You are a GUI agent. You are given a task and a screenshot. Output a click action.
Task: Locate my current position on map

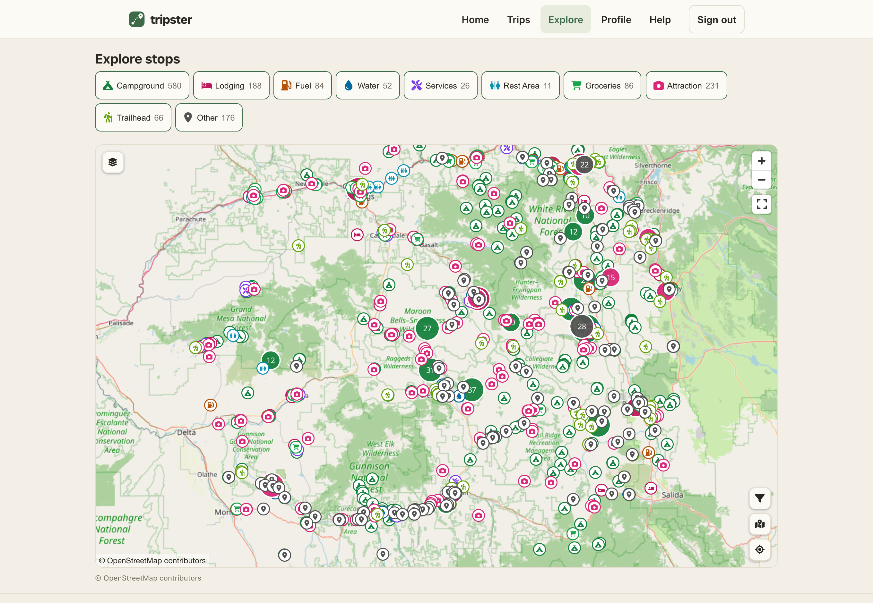pyautogui.click(x=760, y=549)
